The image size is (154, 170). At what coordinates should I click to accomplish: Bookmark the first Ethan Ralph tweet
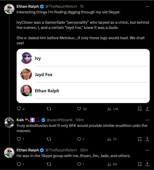(x=140, y=109)
